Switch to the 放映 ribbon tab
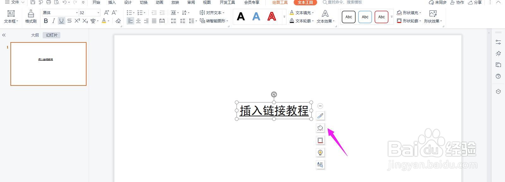The height and width of the screenshot is (182, 505). 175,2
